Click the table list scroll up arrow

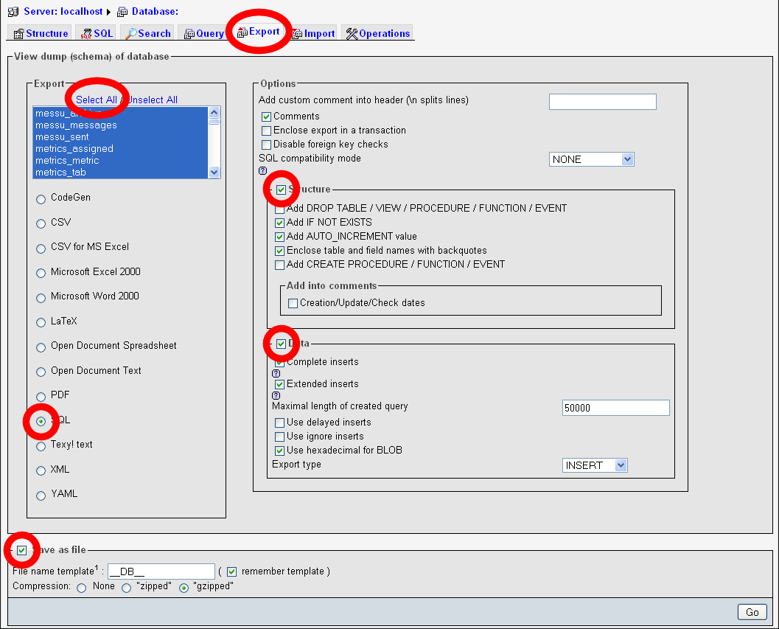click(214, 112)
